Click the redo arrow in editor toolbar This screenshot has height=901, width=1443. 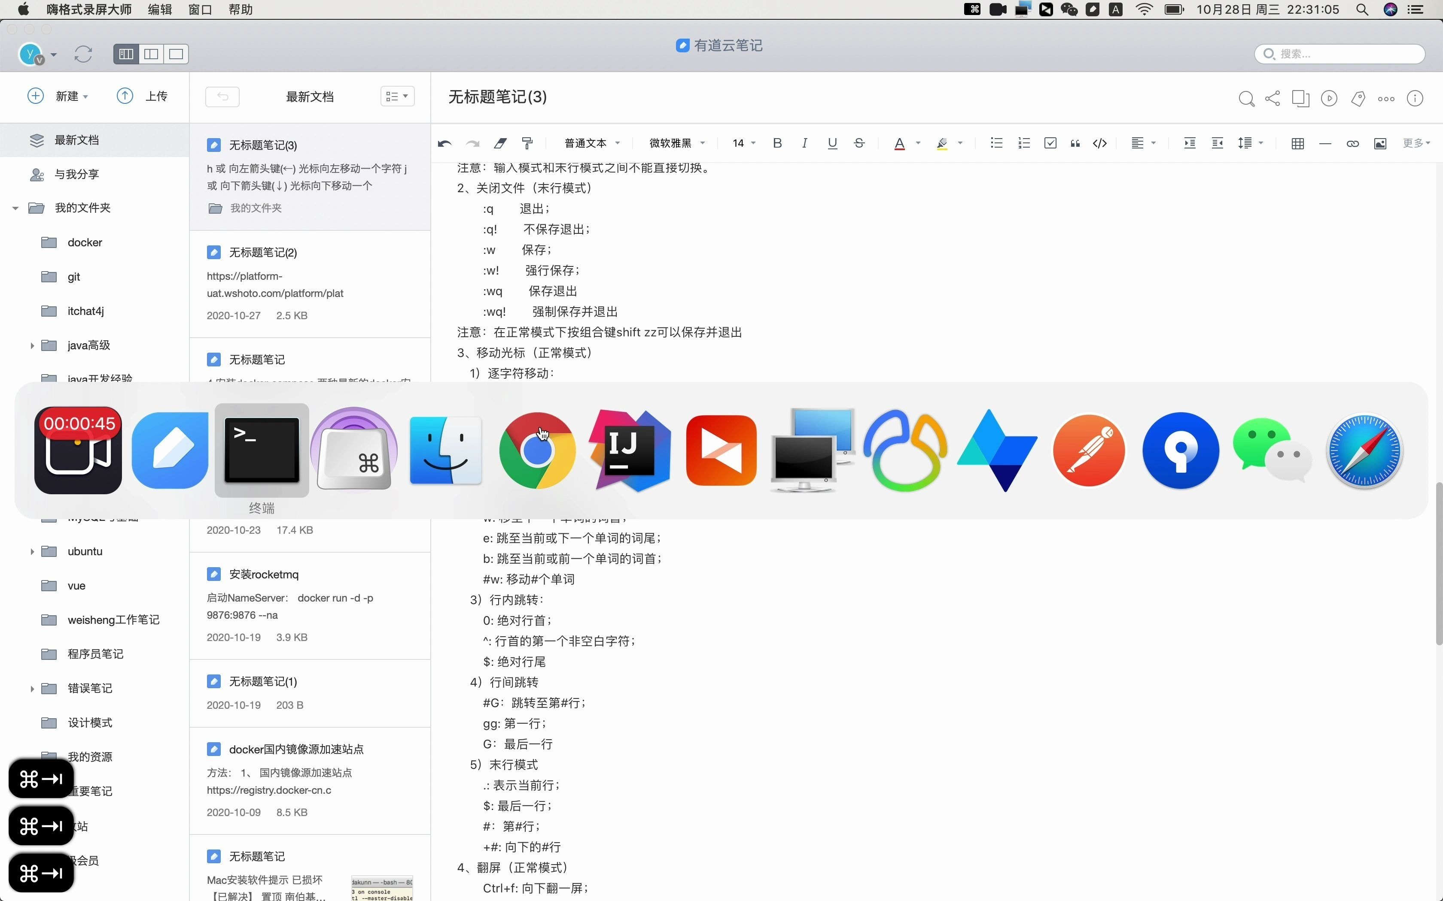click(472, 143)
